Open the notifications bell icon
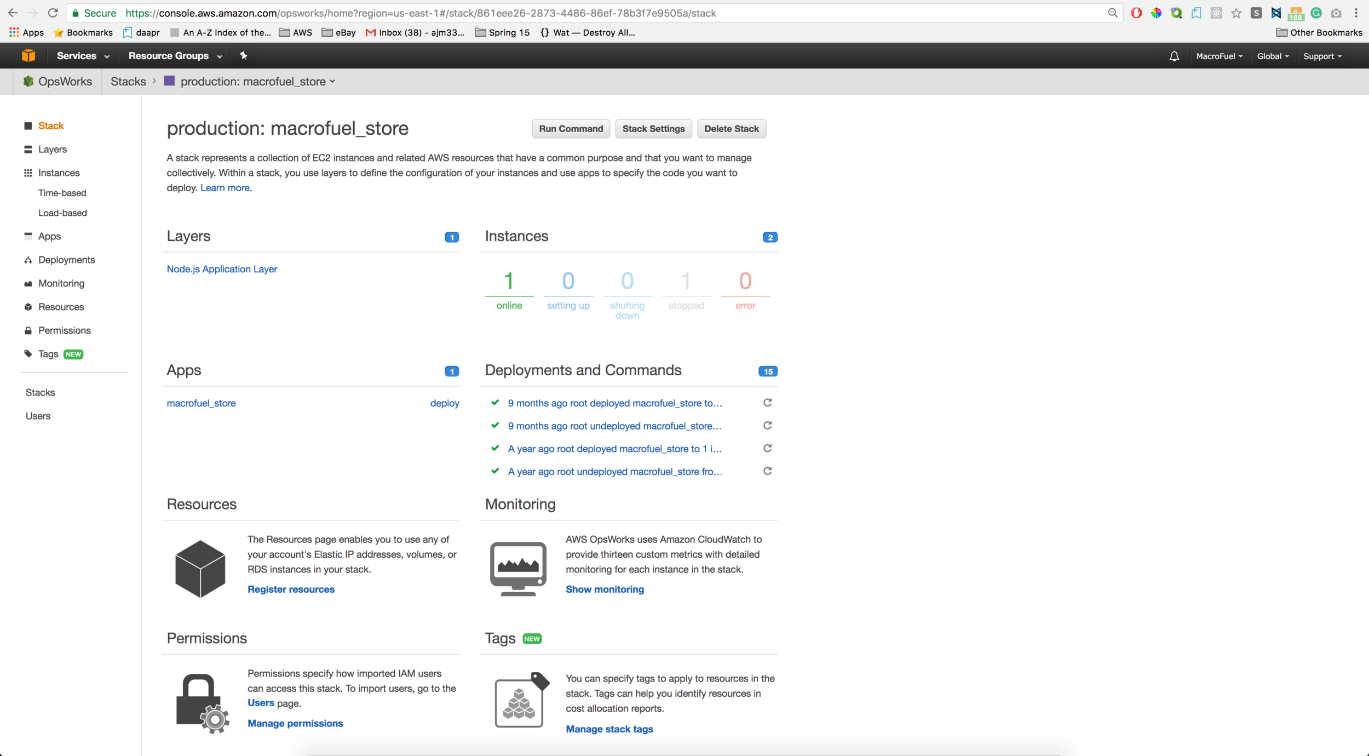Image resolution: width=1369 pixels, height=756 pixels. (x=1174, y=56)
